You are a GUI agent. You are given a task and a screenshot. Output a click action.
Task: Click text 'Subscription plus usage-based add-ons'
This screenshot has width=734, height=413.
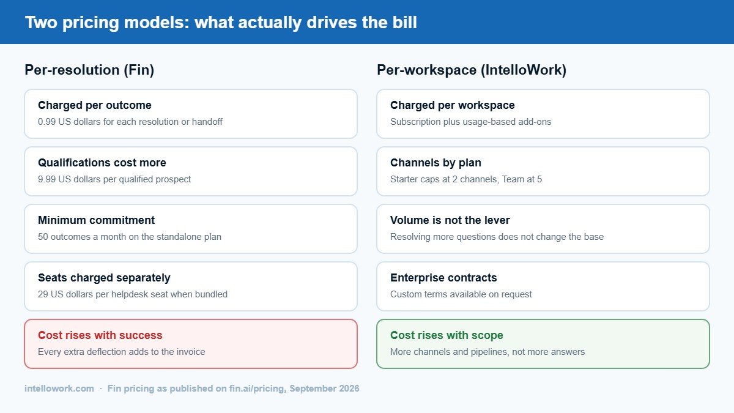pyautogui.click(x=471, y=122)
